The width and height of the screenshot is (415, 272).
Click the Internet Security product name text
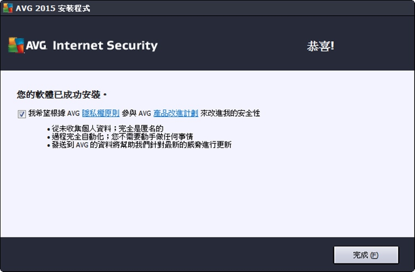tap(105, 45)
